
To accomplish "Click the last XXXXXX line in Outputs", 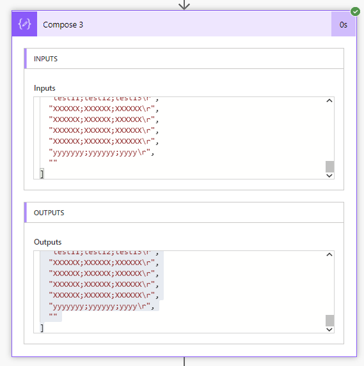I will pos(104,295).
